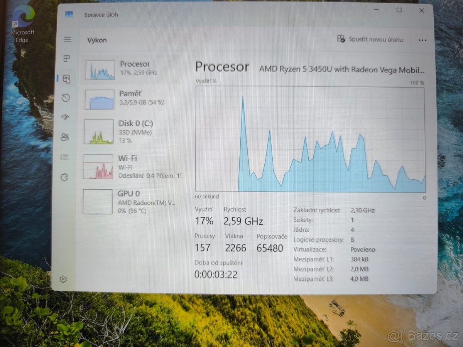Open Microsoft Edge from the desktop
The image size is (463, 347).
[x=22, y=19]
